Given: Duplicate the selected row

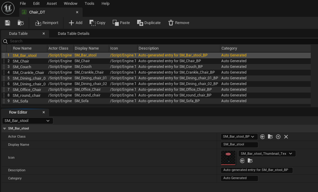Looking at the screenshot, I should click(149, 23).
